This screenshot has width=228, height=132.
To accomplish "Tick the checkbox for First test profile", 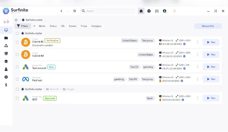I will (x=17, y=79).
